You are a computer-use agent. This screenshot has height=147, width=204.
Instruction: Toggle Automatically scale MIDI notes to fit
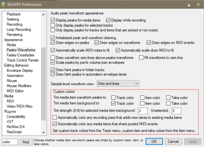coord(53,50)
